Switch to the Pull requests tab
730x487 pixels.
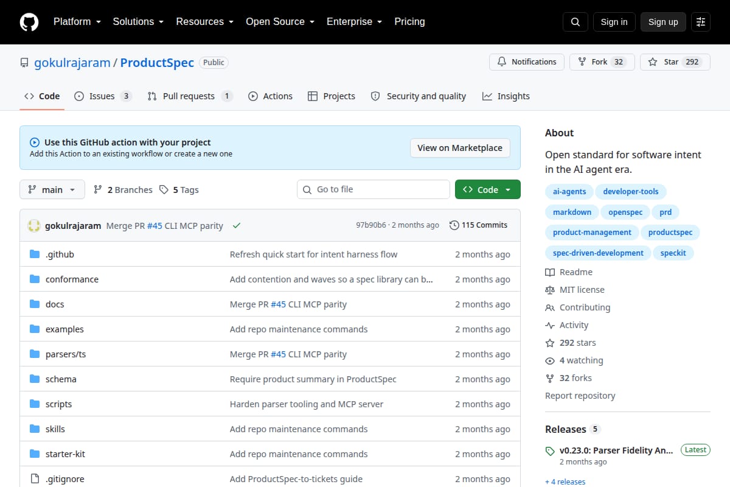(x=190, y=96)
